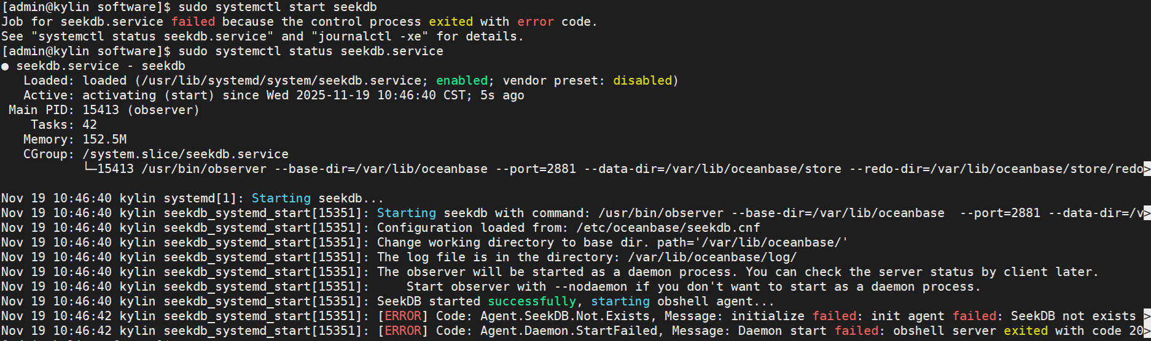Click the 'sudo systemctl status seekdb.service' command
This screenshot has height=341, width=1151.
pyautogui.click(x=311, y=51)
